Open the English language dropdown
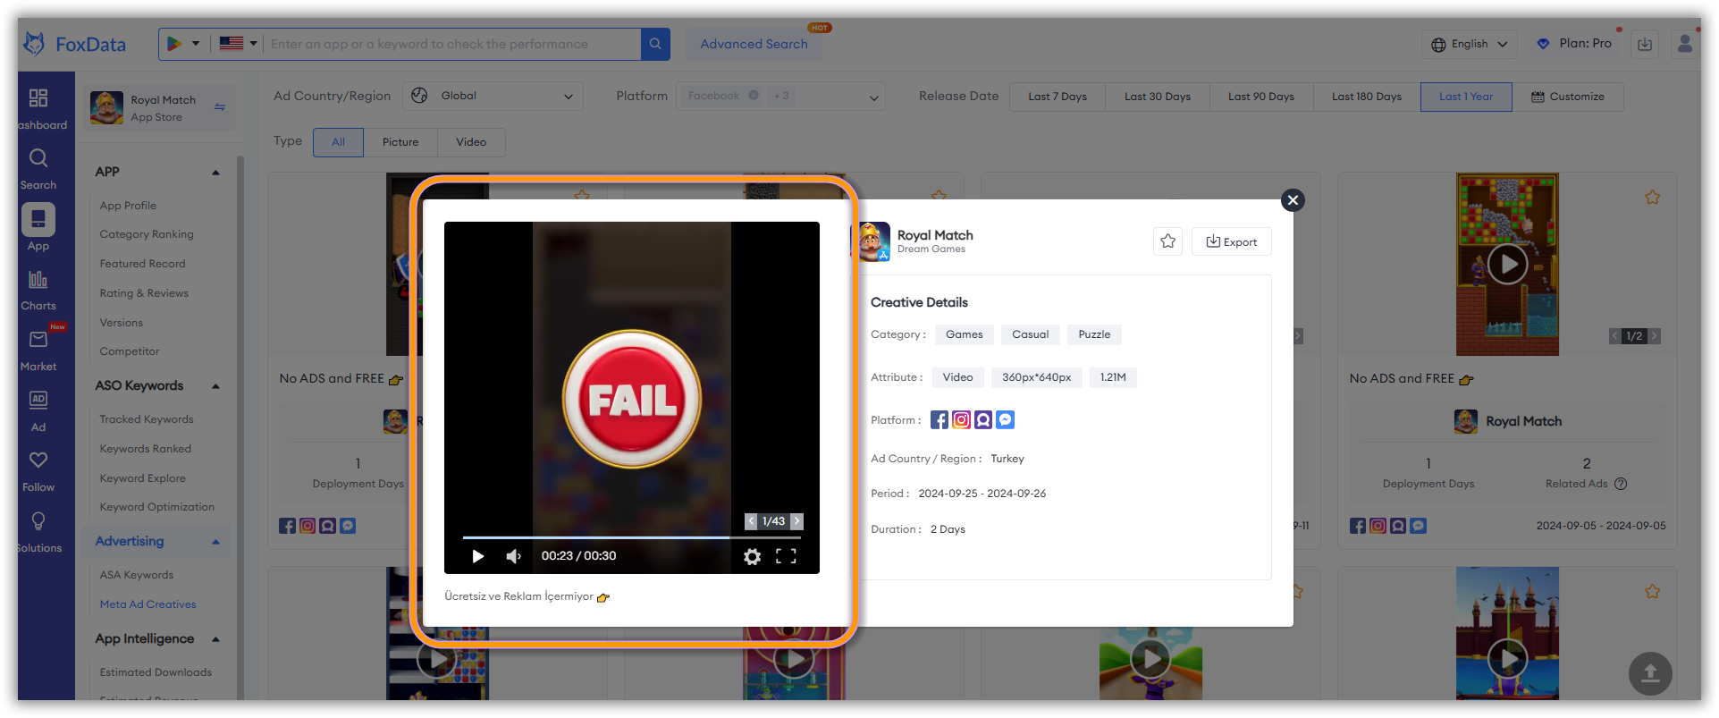The width and height of the screenshot is (1719, 718). click(x=1469, y=44)
